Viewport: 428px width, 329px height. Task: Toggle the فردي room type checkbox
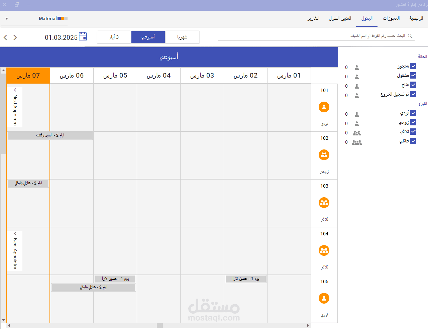click(413, 113)
